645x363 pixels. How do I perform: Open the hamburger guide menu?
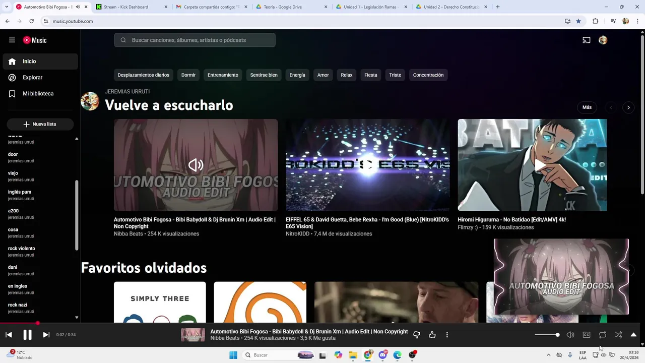coord(12,40)
